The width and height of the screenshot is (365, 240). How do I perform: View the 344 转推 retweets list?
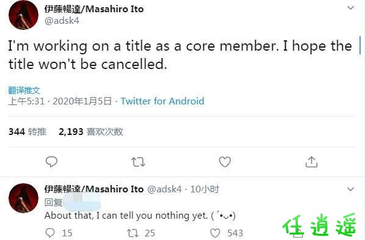point(27,132)
